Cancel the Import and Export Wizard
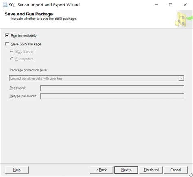193x177 pixels. pyautogui.click(x=176, y=170)
